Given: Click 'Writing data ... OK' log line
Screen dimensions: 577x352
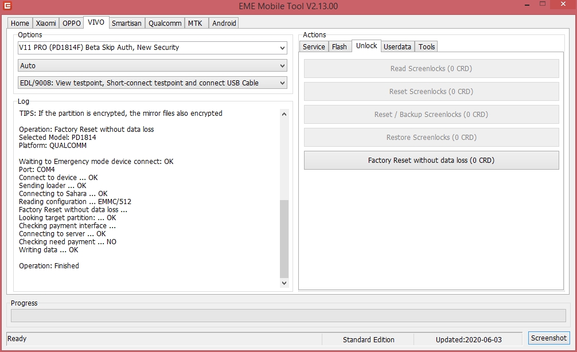Looking at the screenshot, I should [x=49, y=250].
